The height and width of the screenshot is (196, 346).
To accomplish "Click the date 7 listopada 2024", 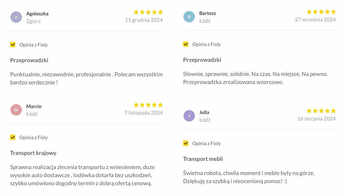I will coord(144,112).
